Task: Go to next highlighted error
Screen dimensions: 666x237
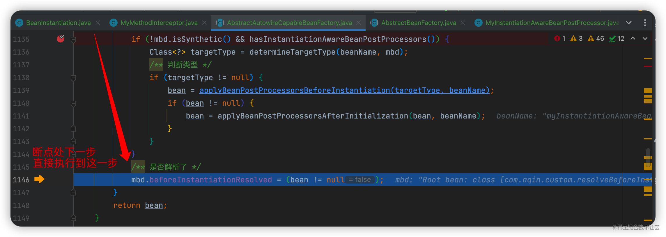Action: point(645,38)
